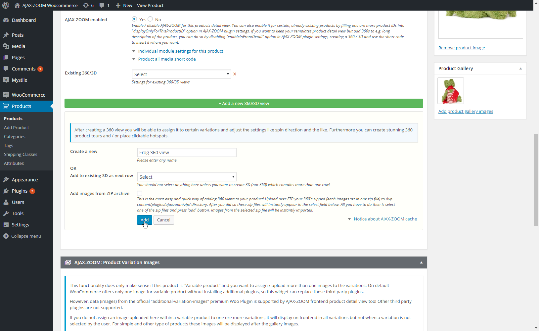This screenshot has height=331, width=539.
Task: Click the Create a new name field
Action: [x=187, y=152]
